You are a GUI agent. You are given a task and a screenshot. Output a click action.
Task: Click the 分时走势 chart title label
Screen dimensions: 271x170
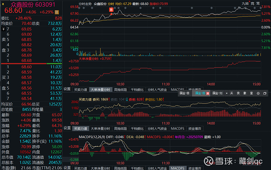tap(85, 4)
